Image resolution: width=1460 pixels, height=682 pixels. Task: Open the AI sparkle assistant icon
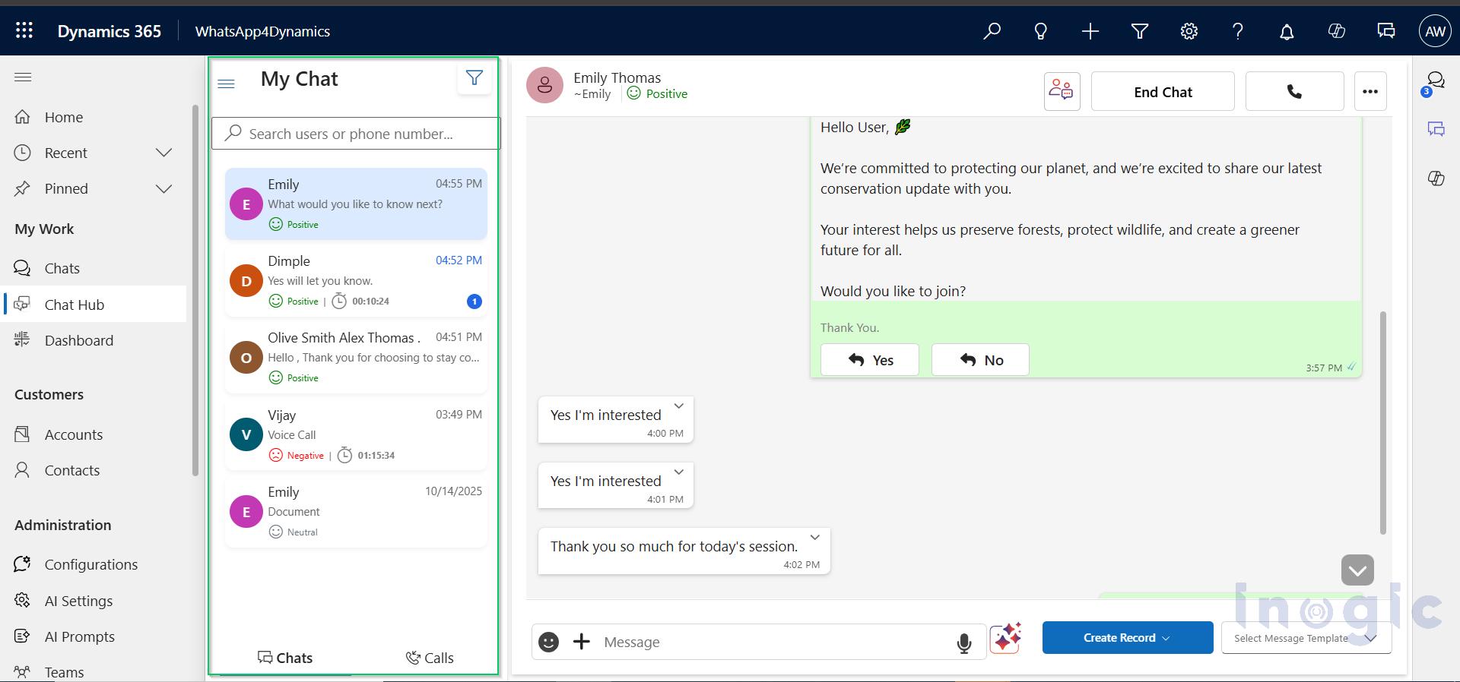1005,638
